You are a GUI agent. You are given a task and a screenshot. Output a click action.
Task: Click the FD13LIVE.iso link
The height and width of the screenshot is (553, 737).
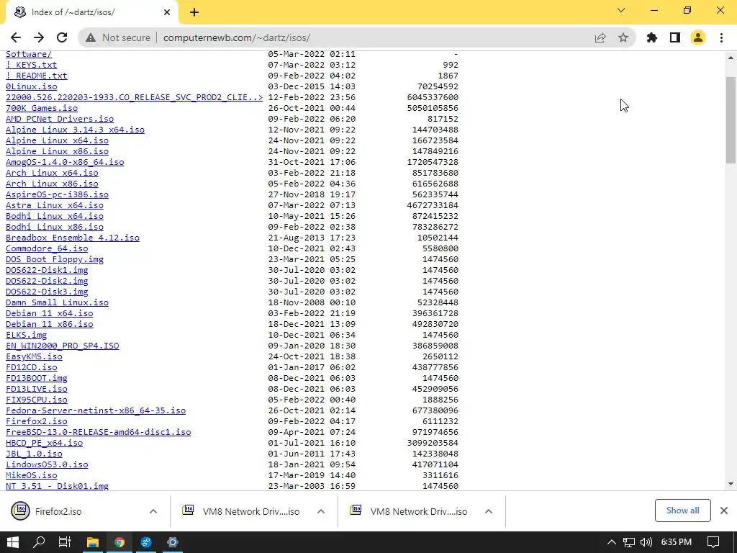[x=36, y=390]
